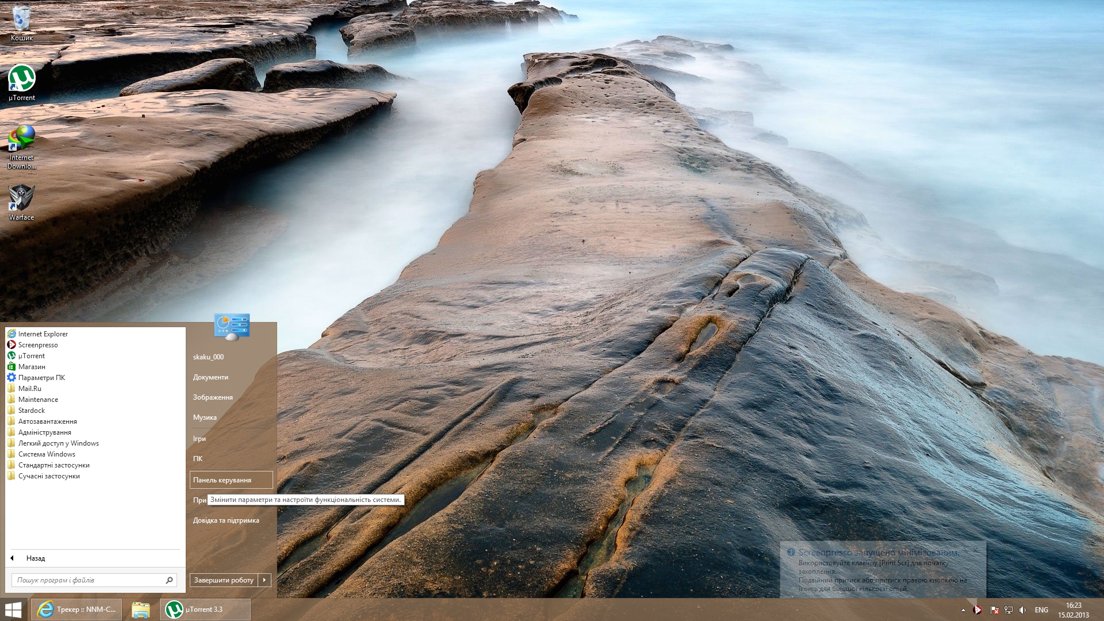This screenshot has width=1104, height=621.
Task: Expand the Стандартні застосунки folder
Action: 53,465
